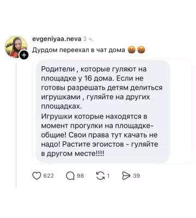196x218 pixels.
Task: Click the share count showing 39
Action: coord(137,176)
